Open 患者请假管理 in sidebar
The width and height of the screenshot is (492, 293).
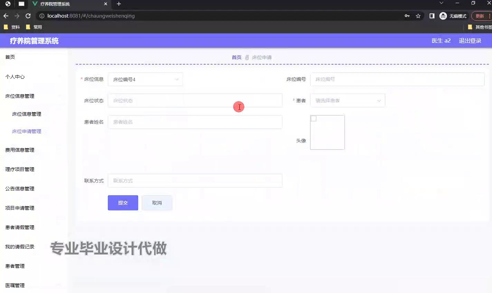coord(20,227)
